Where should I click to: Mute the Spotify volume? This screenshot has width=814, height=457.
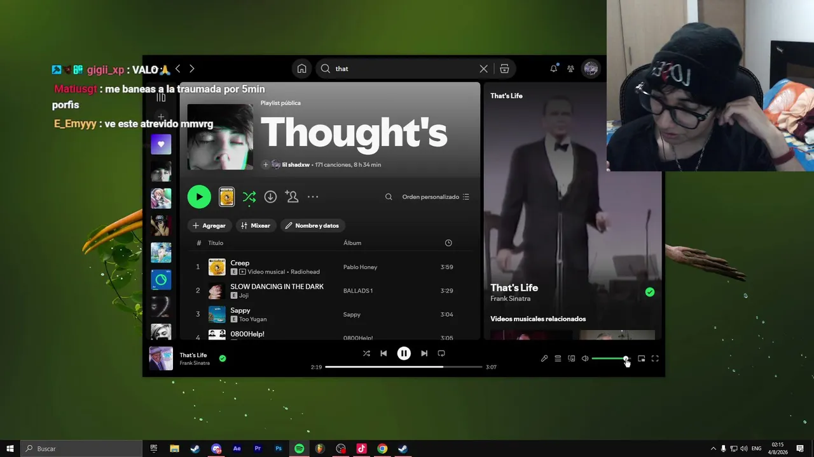[585, 359]
